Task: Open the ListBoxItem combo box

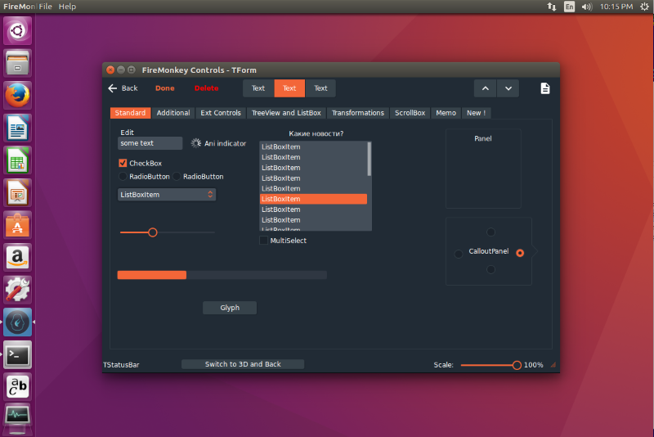Action: point(167,195)
